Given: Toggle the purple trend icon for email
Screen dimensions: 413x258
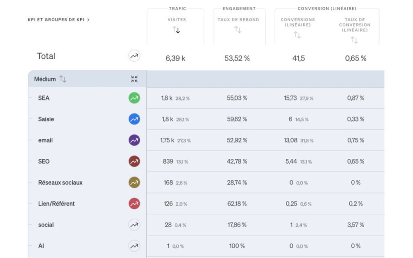Looking at the screenshot, I should (x=134, y=140).
